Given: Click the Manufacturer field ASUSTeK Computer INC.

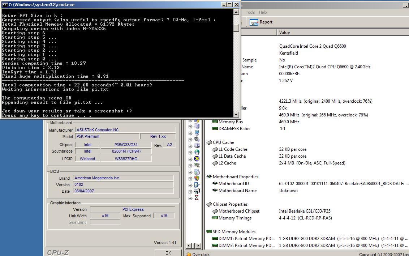Looking at the screenshot, I should [125, 130].
